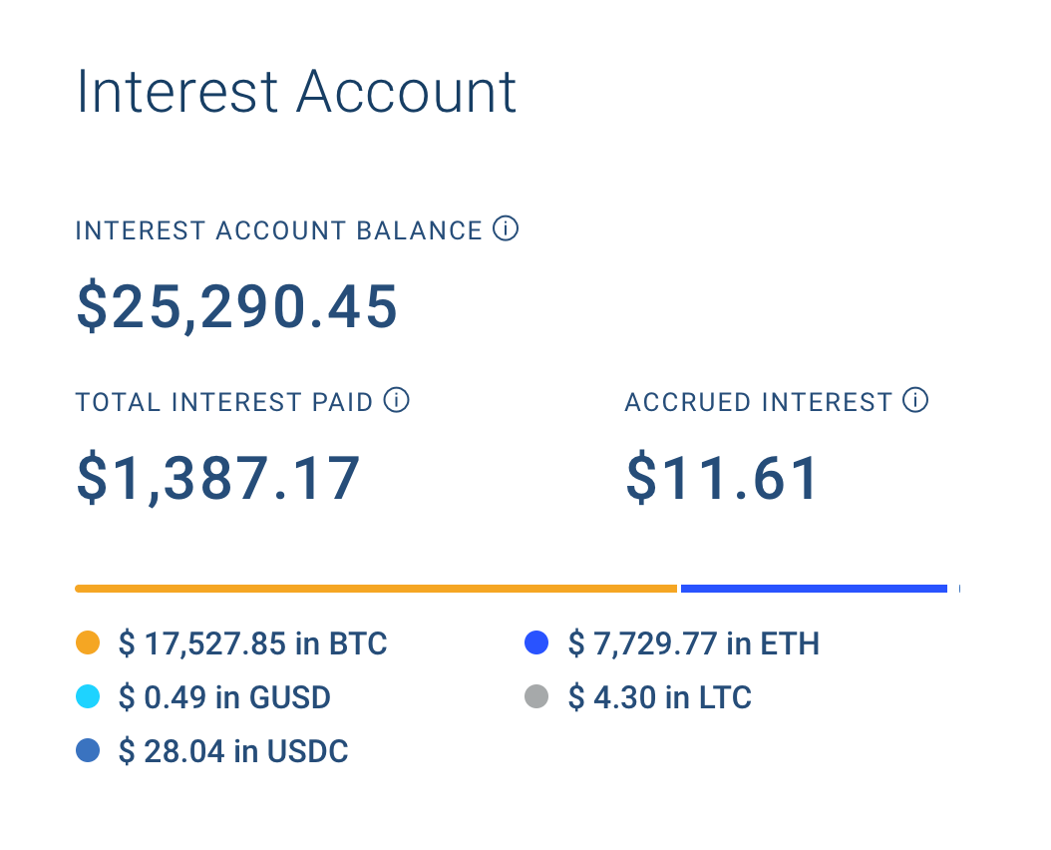Screen dimensions: 1051x850
Task: Click the Total Interest Paid label
Action: (x=224, y=402)
